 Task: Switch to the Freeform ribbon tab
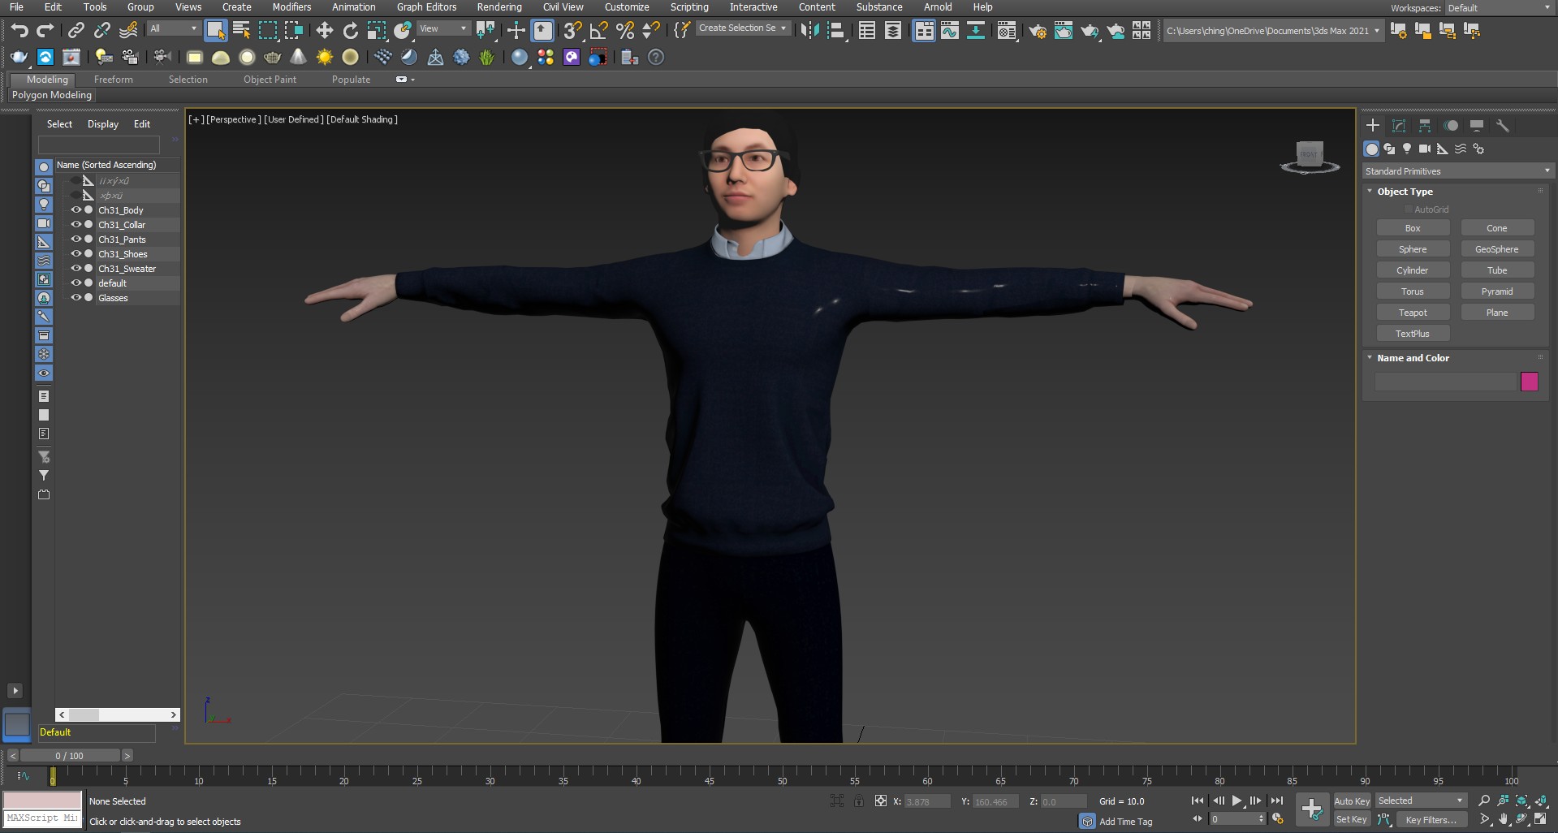(x=113, y=80)
